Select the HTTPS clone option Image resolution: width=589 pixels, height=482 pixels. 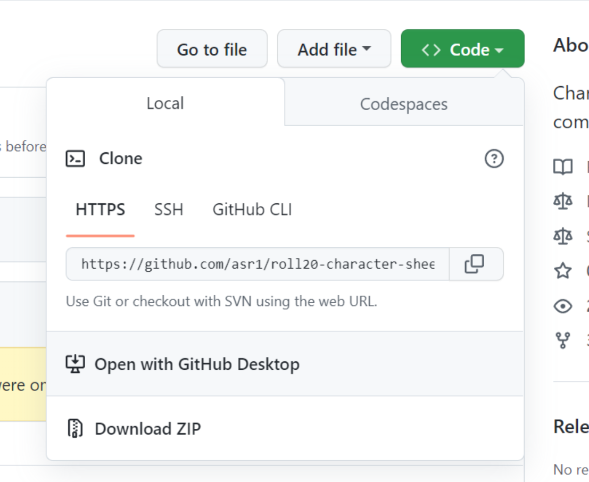pyautogui.click(x=100, y=210)
